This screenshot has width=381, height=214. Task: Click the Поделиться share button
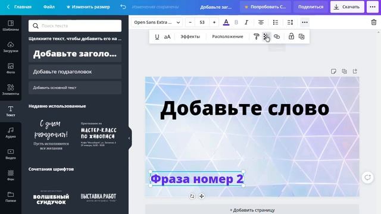click(x=311, y=7)
